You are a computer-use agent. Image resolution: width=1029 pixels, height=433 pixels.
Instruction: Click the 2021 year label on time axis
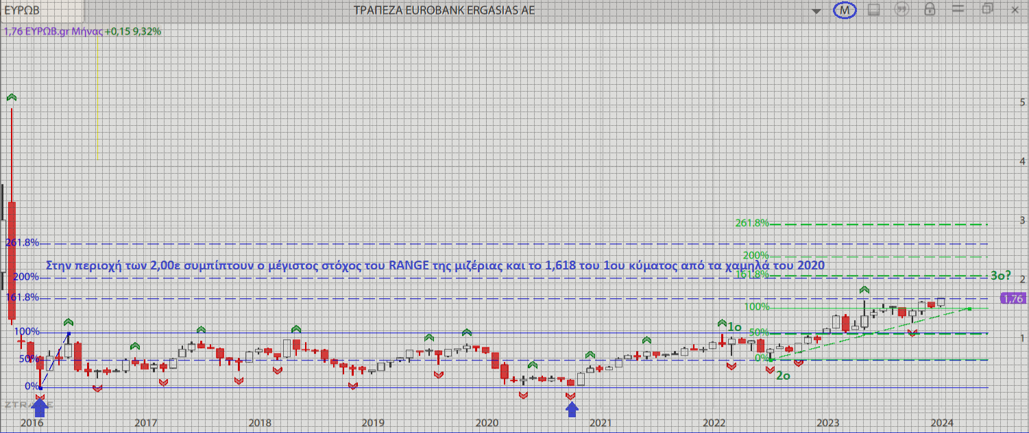point(601,423)
